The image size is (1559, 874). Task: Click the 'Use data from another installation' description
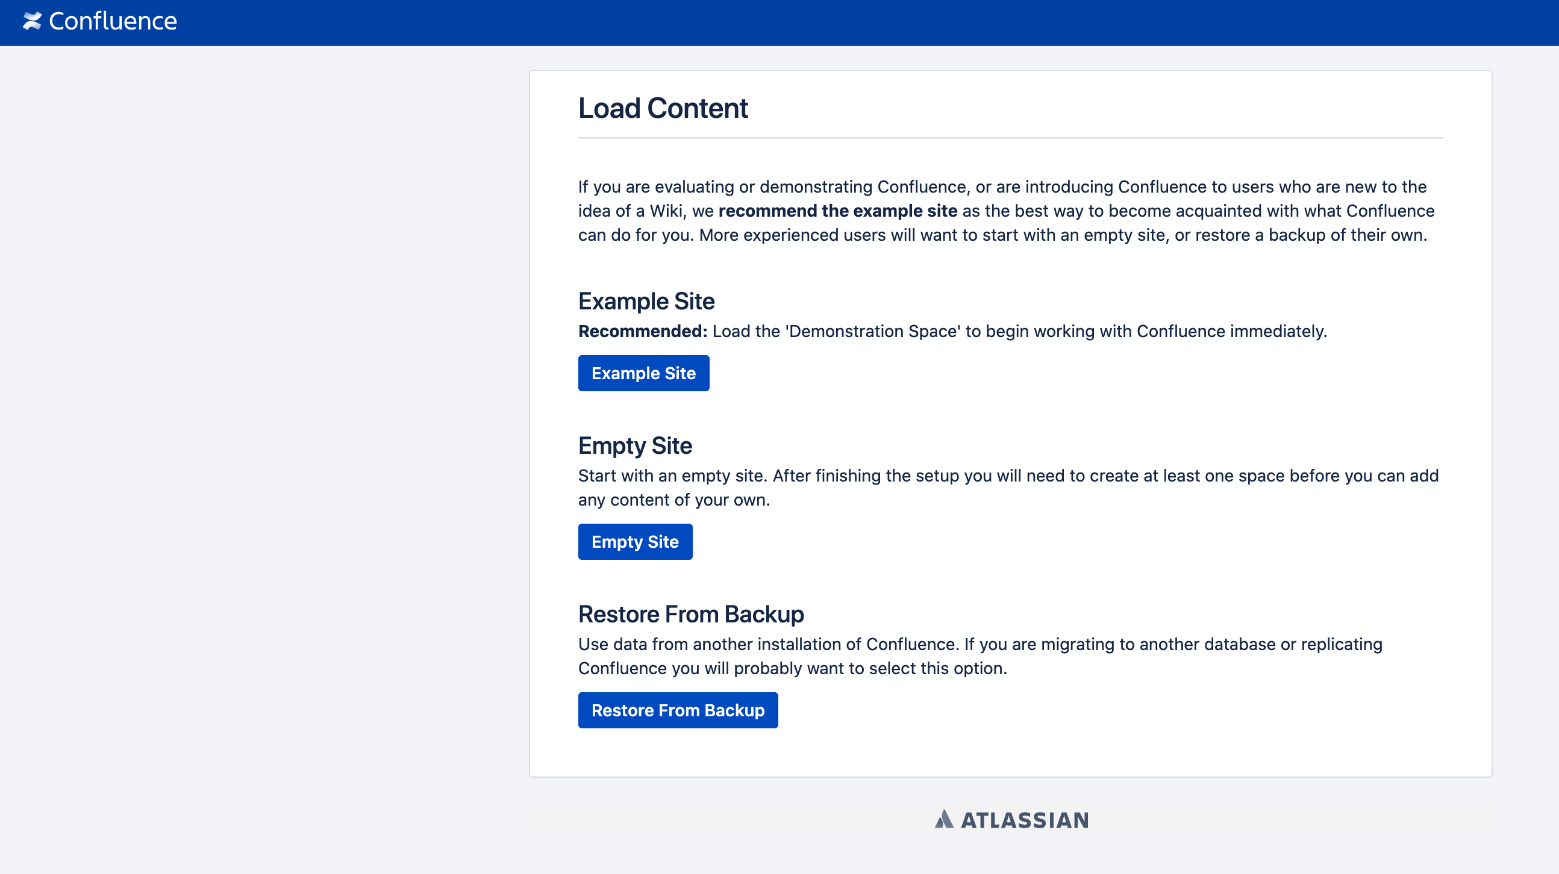[x=980, y=656]
